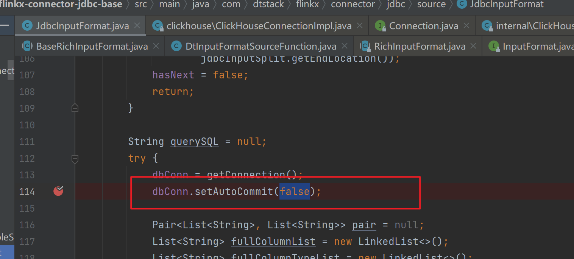Click the class icon on DtInputFormatSourceFunction.java tab
Viewport: 574px width, 259px height.
point(176,46)
